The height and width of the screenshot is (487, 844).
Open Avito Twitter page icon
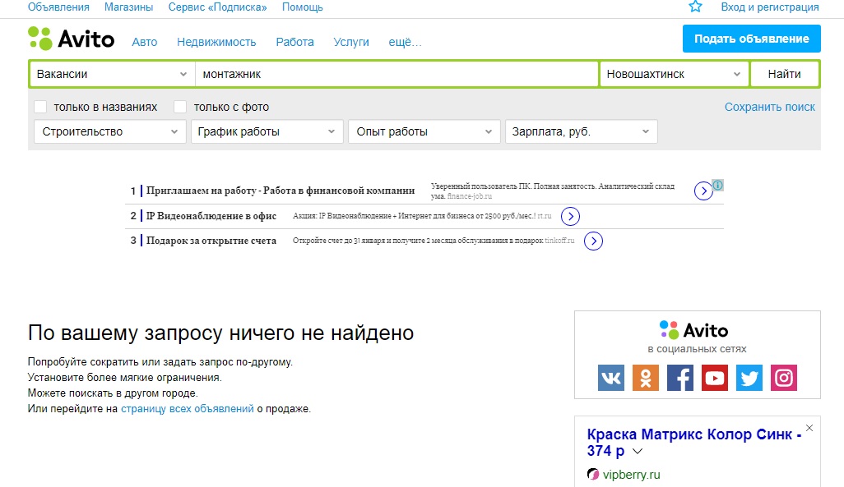pyautogui.click(x=749, y=378)
